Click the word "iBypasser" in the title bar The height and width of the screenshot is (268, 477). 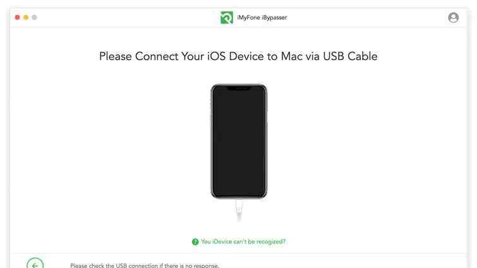[274, 18]
